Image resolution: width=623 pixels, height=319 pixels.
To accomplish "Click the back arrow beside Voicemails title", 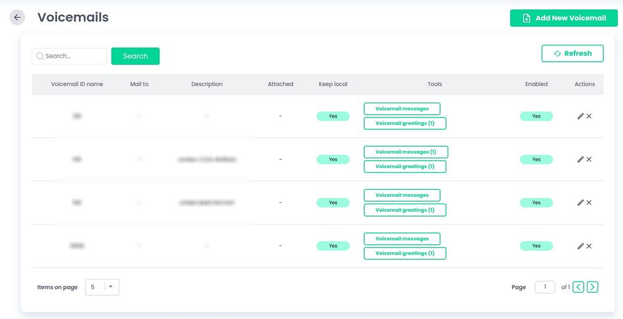I will coord(17,18).
